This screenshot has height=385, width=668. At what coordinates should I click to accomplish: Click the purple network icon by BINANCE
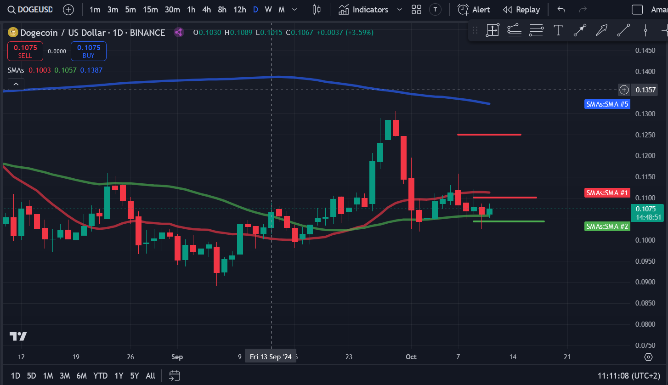tap(179, 33)
